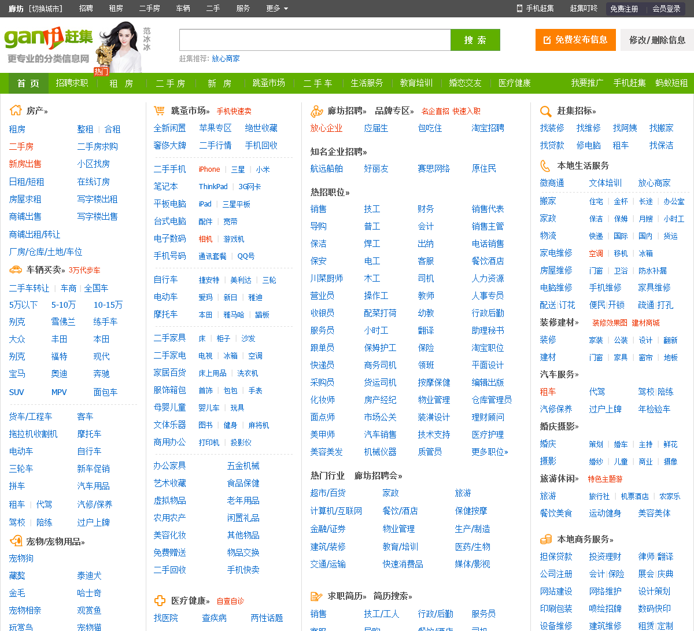Click the 修改/删除信息 button
The width and height of the screenshot is (694, 631).
(x=657, y=40)
